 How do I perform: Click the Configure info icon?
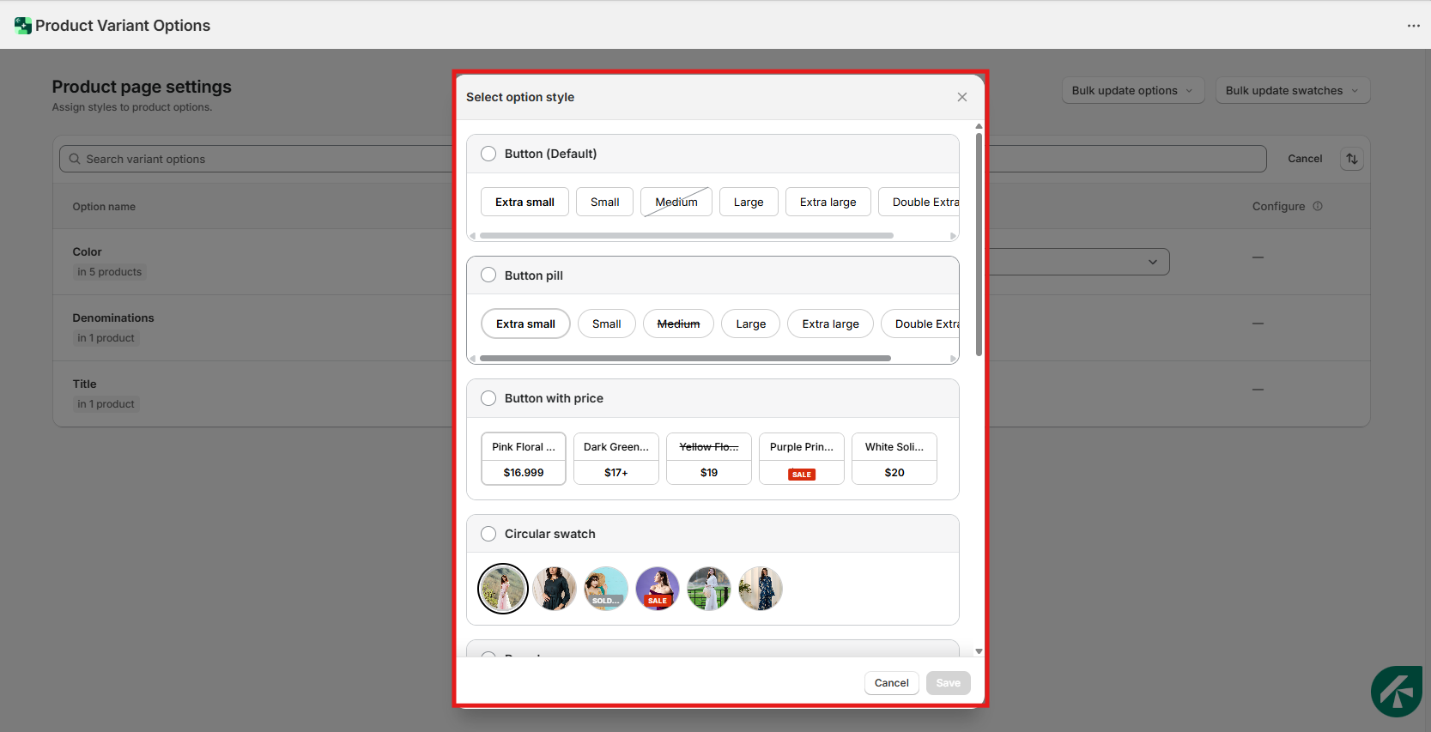tap(1318, 206)
